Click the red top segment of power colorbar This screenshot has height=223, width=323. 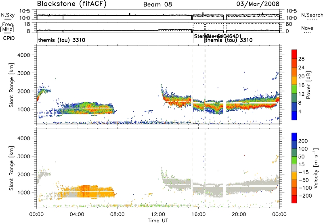tap(294, 54)
